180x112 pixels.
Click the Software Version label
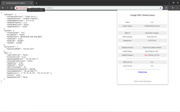tap(127, 48)
